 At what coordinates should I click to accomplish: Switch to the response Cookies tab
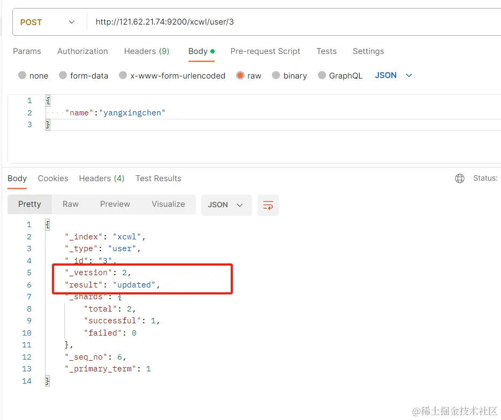coord(53,178)
